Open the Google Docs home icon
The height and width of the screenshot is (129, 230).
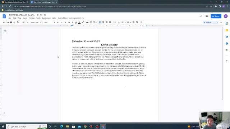click(4, 16)
